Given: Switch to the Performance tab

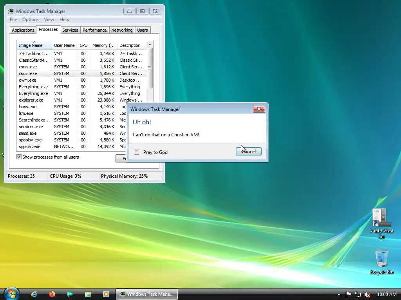Looking at the screenshot, I should (x=94, y=30).
